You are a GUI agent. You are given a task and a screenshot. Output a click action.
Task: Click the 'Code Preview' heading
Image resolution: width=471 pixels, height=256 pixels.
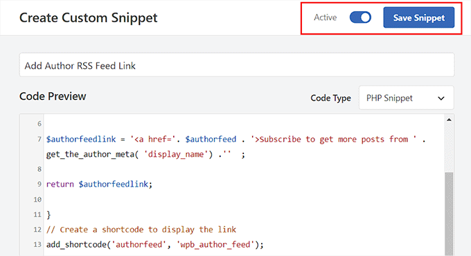tap(53, 96)
